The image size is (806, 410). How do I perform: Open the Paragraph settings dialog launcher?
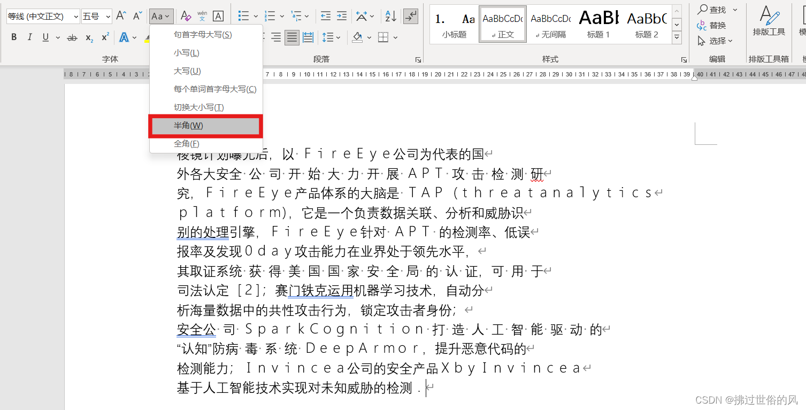point(418,59)
